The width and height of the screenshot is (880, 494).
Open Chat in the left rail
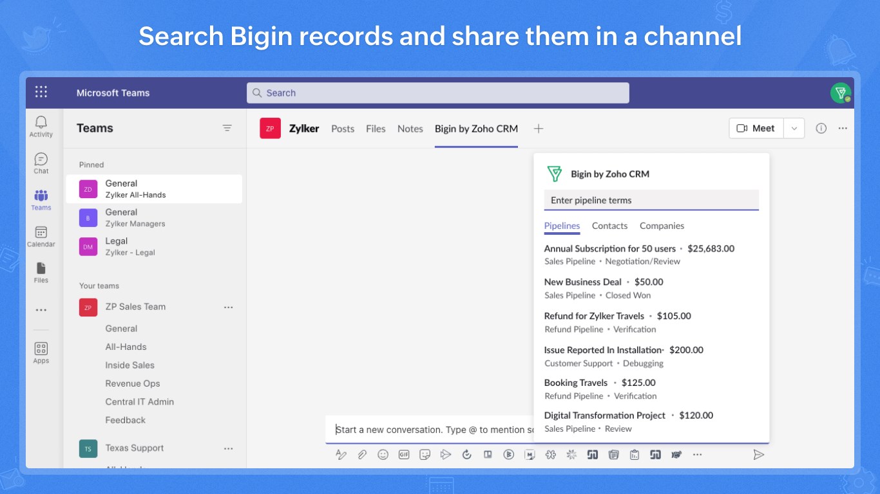point(41,163)
